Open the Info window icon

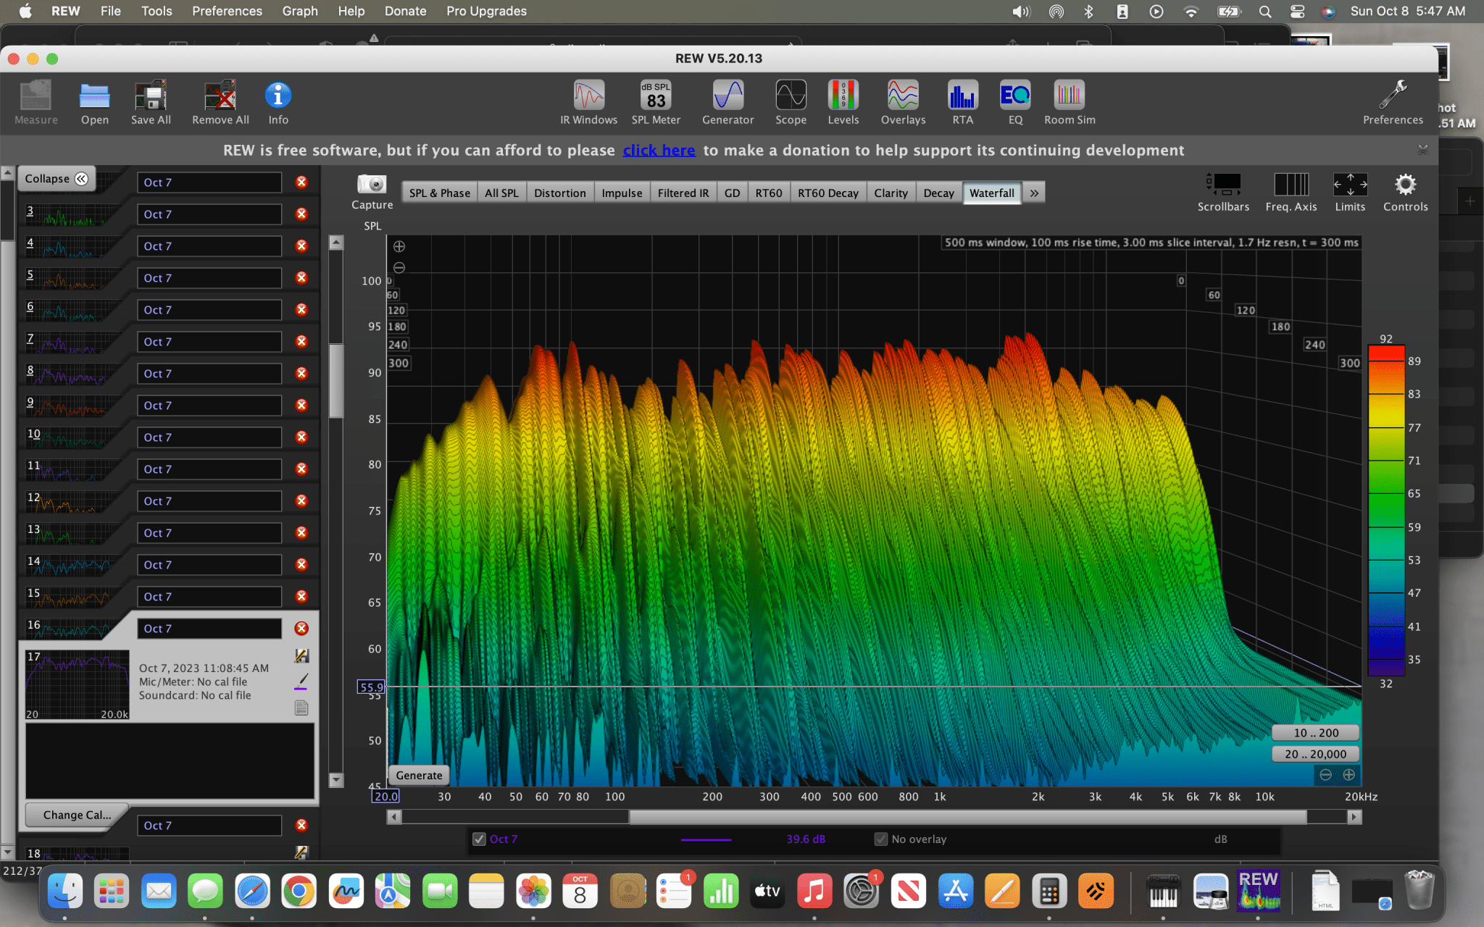tap(278, 102)
